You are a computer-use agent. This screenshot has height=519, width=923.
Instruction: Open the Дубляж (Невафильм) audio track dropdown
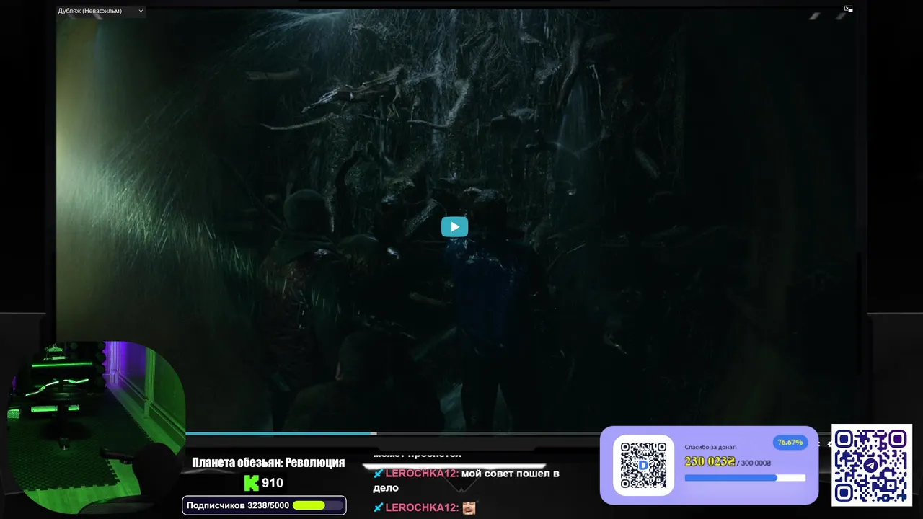pyautogui.click(x=101, y=11)
